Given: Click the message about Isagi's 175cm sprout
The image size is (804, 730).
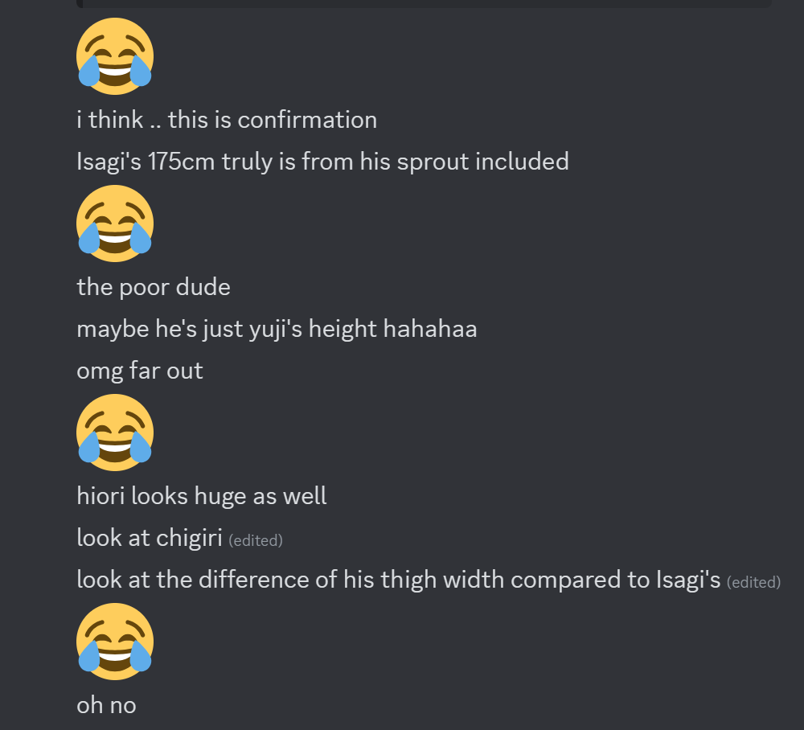Looking at the screenshot, I should [x=322, y=162].
